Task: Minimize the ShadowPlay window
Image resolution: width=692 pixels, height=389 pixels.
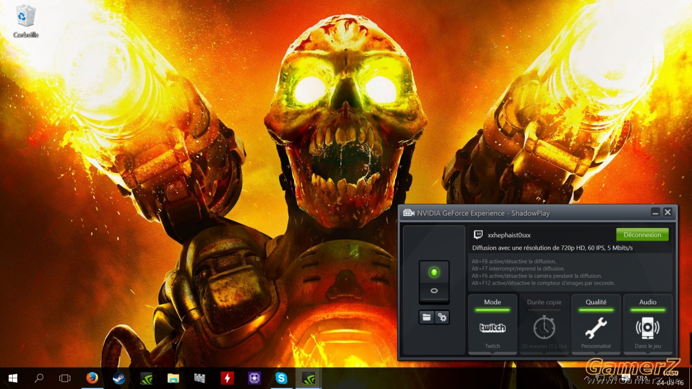Action: coord(656,213)
